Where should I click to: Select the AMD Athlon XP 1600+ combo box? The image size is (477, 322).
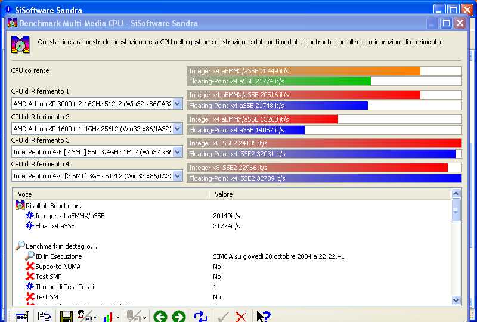97,128
